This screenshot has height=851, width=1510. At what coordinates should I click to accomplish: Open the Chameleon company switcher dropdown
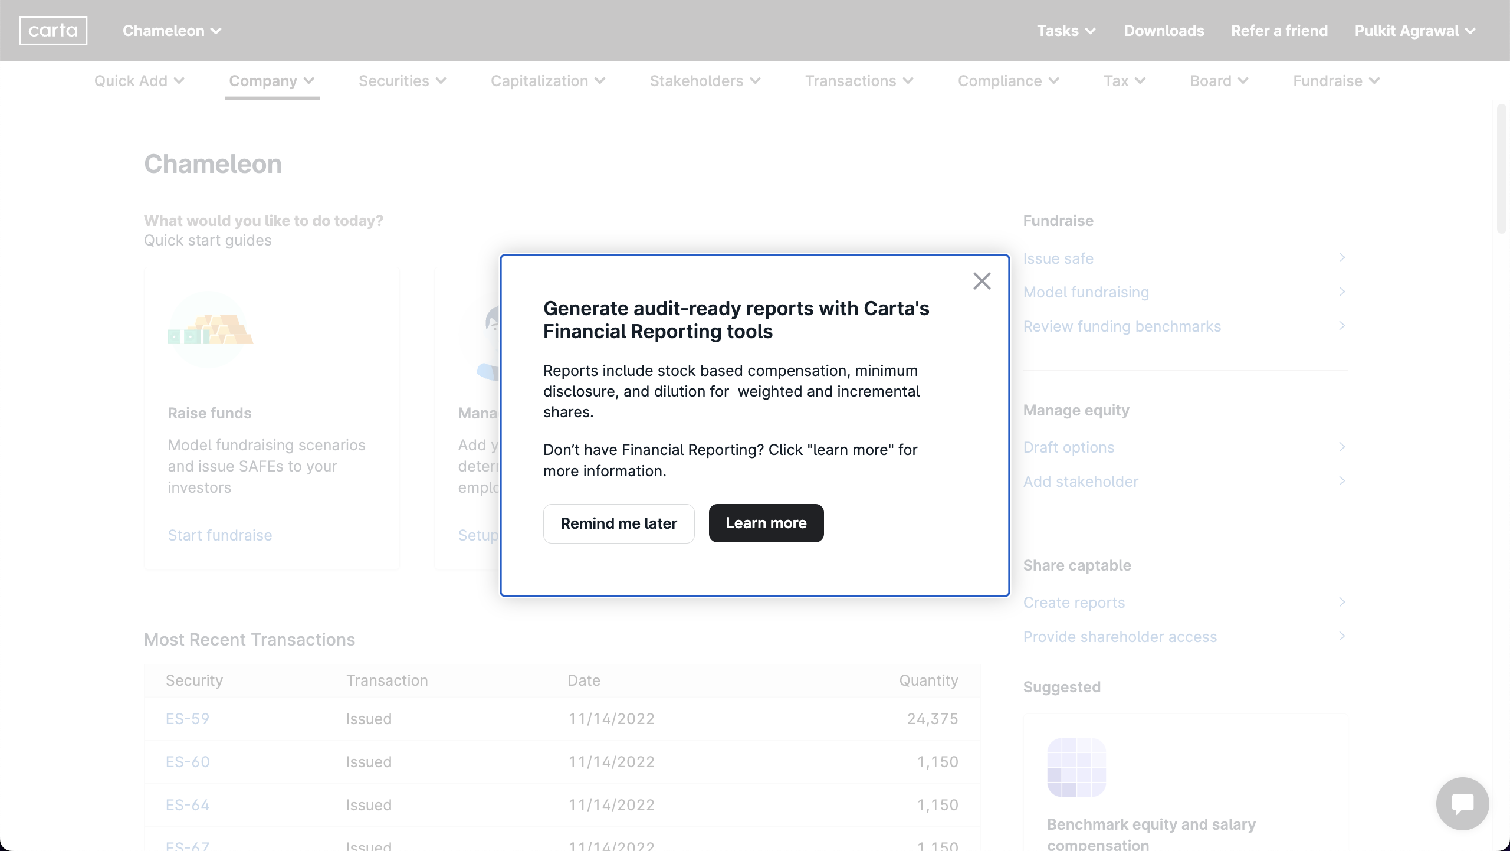[172, 31]
